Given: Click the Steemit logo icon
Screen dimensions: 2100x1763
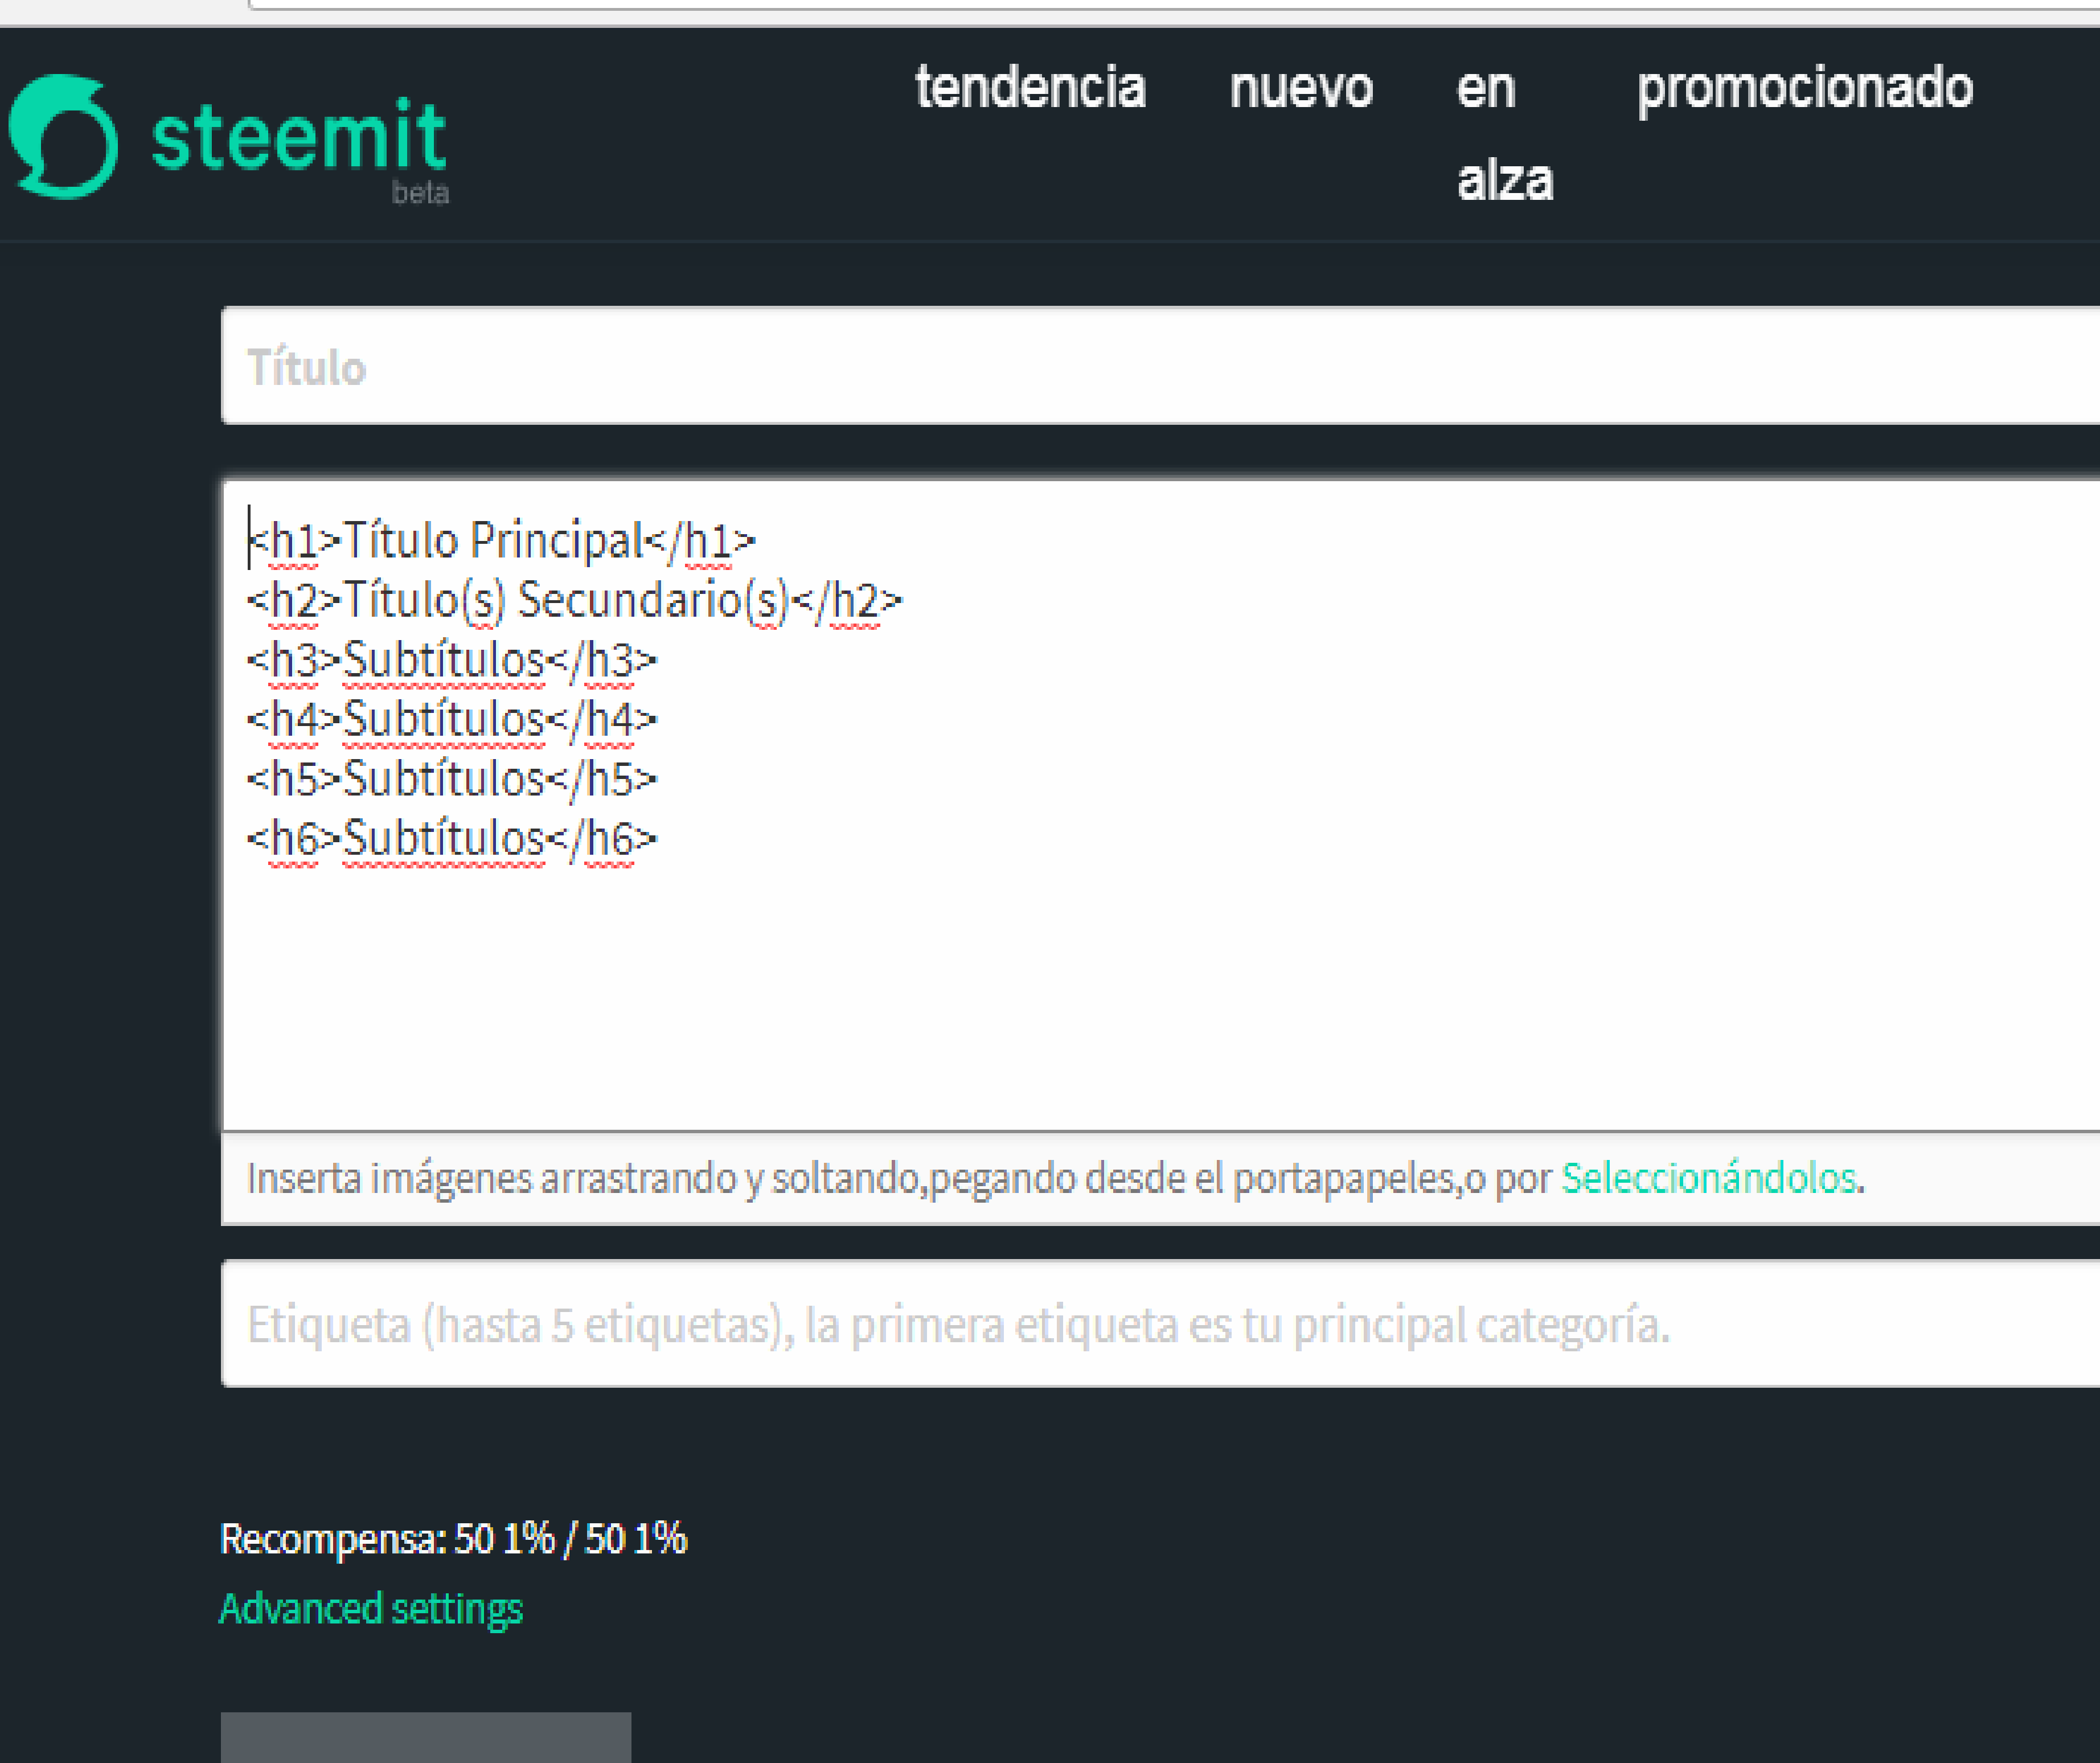Looking at the screenshot, I should tap(63, 137).
